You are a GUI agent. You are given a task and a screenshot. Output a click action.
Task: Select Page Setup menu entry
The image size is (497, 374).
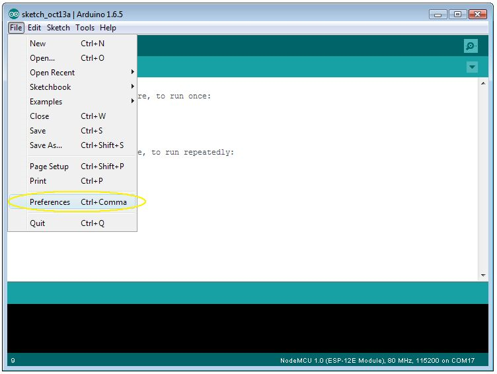click(73, 167)
